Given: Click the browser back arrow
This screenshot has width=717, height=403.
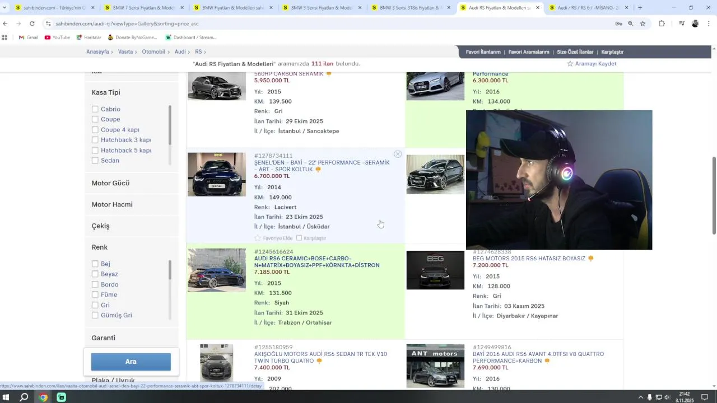Looking at the screenshot, I should click(x=5, y=24).
